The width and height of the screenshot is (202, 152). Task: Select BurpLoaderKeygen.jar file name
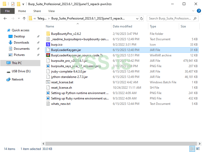coord(66,50)
